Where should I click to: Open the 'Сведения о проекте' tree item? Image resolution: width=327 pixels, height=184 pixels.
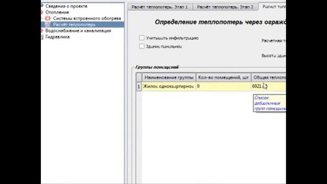pyautogui.click(x=66, y=6)
